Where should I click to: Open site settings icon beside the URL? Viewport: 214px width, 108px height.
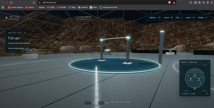[40, 2]
